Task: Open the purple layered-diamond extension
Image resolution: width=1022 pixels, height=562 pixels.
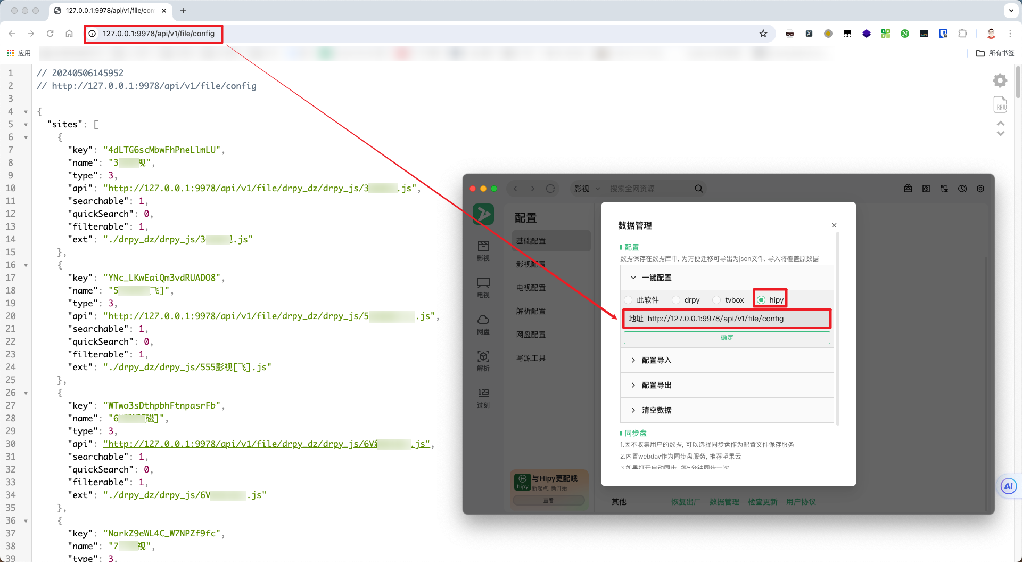Action: tap(867, 34)
